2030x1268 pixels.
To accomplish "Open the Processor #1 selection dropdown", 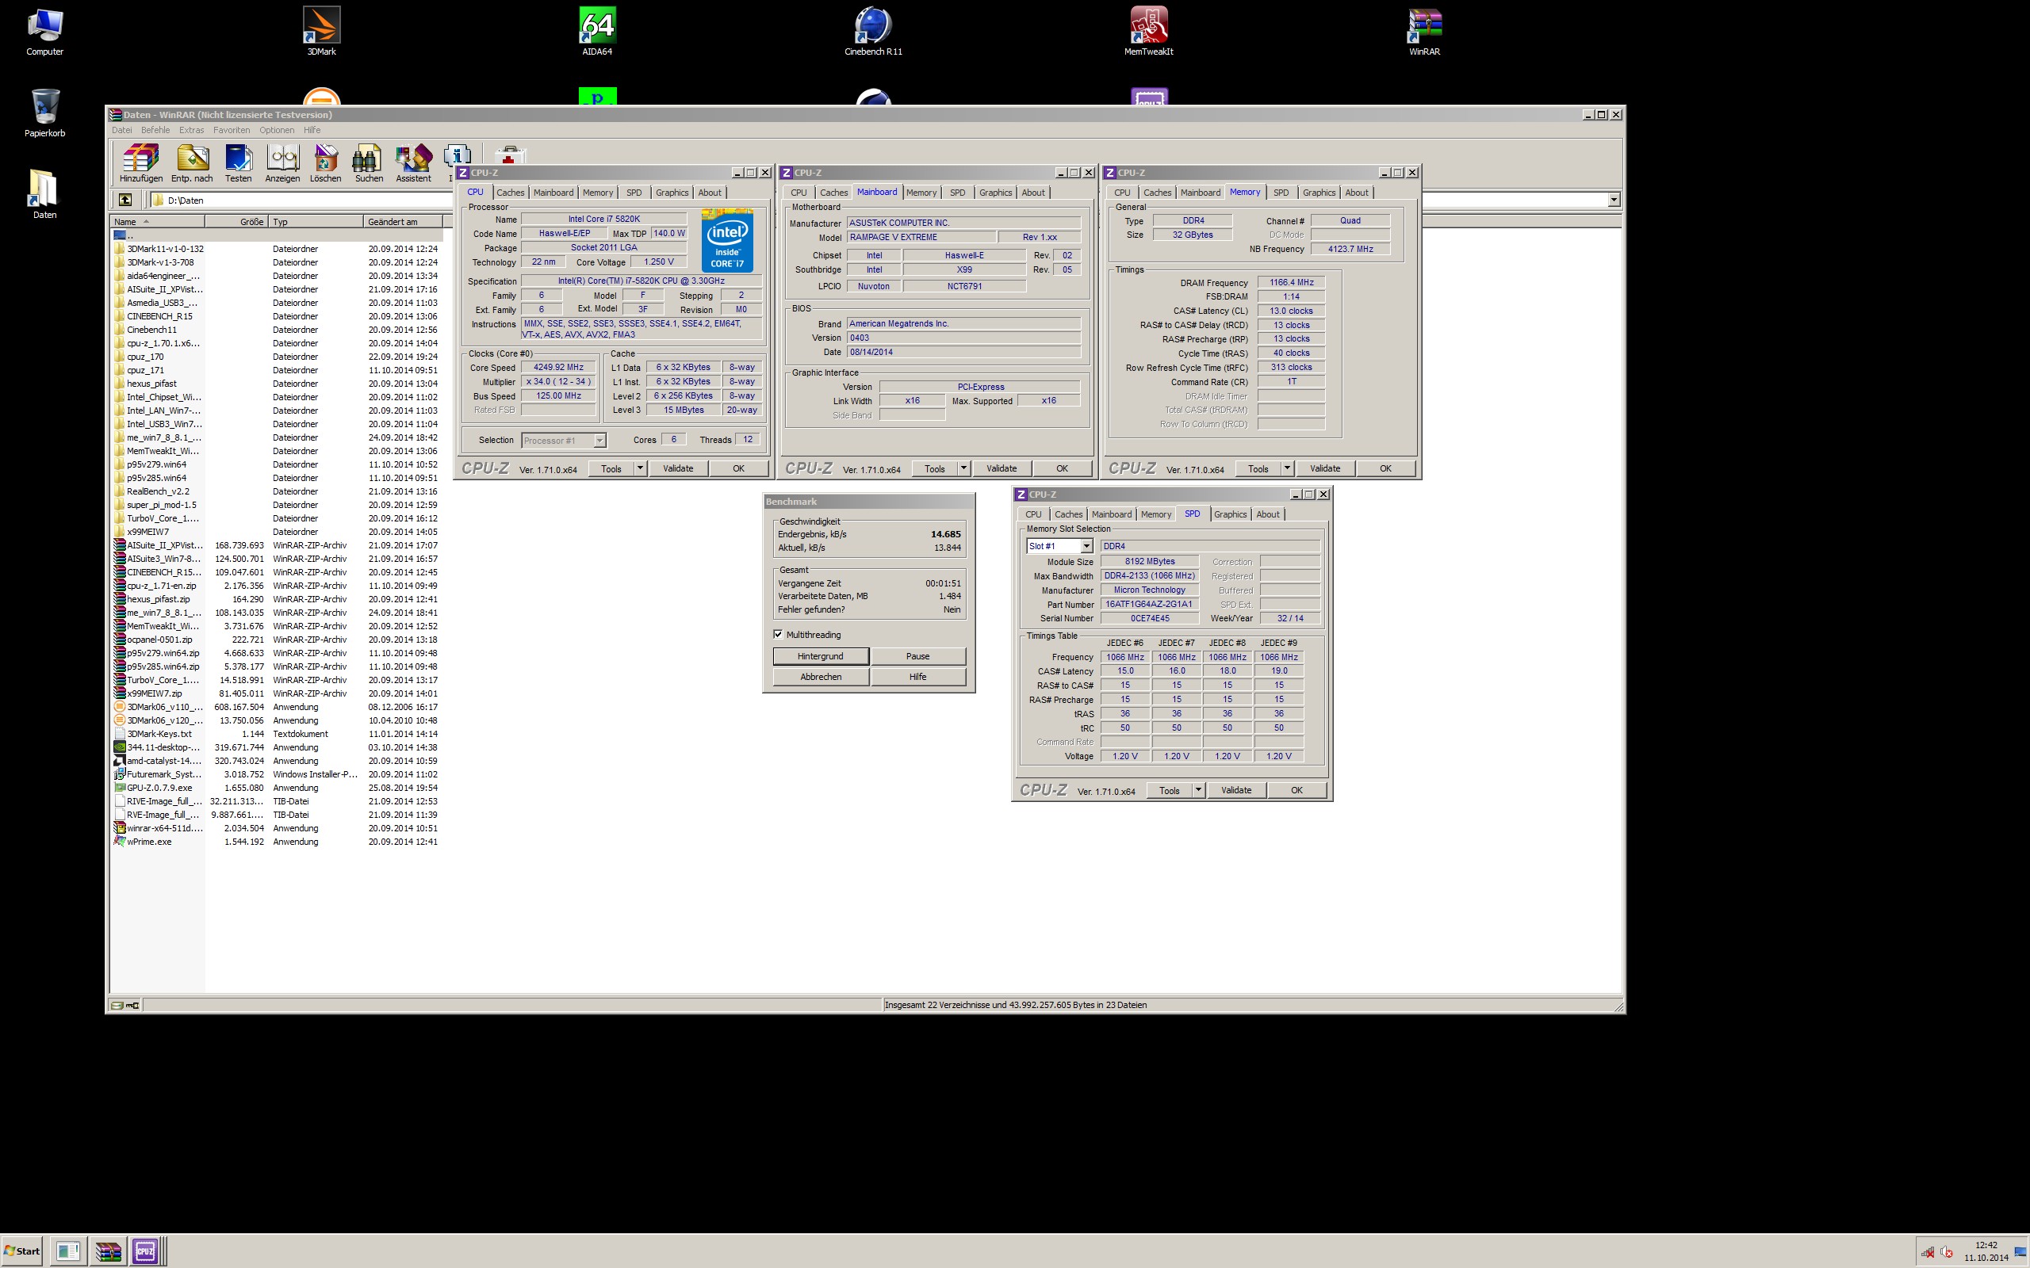I will [599, 441].
